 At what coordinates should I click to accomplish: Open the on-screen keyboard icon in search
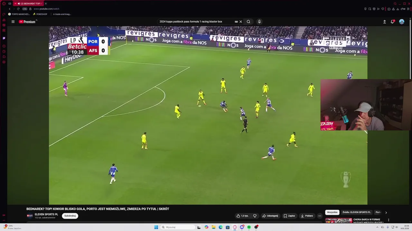click(x=236, y=22)
